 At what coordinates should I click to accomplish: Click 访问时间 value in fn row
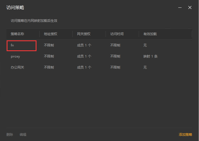pyautogui.click(x=115, y=45)
